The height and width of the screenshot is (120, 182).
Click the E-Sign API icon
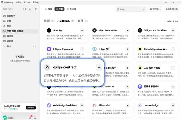point(94,49)
